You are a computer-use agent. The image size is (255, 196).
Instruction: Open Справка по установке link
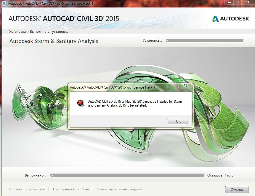27,189
